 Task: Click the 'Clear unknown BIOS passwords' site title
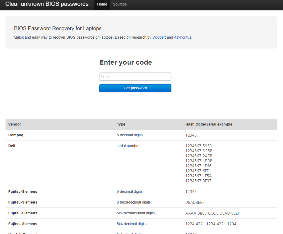tap(47, 4)
